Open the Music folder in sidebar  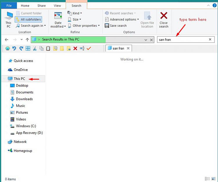[x=18, y=105]
